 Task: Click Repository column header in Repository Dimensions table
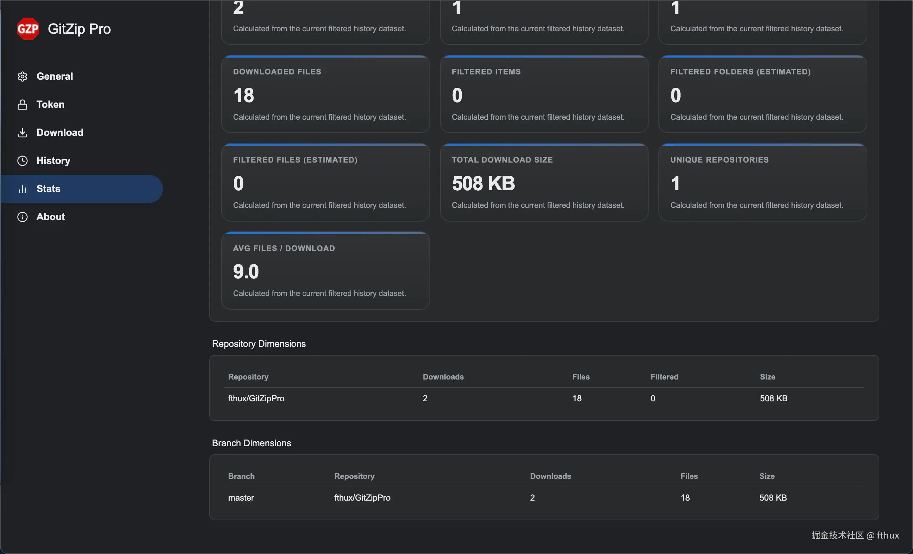(x=248, y=377)
